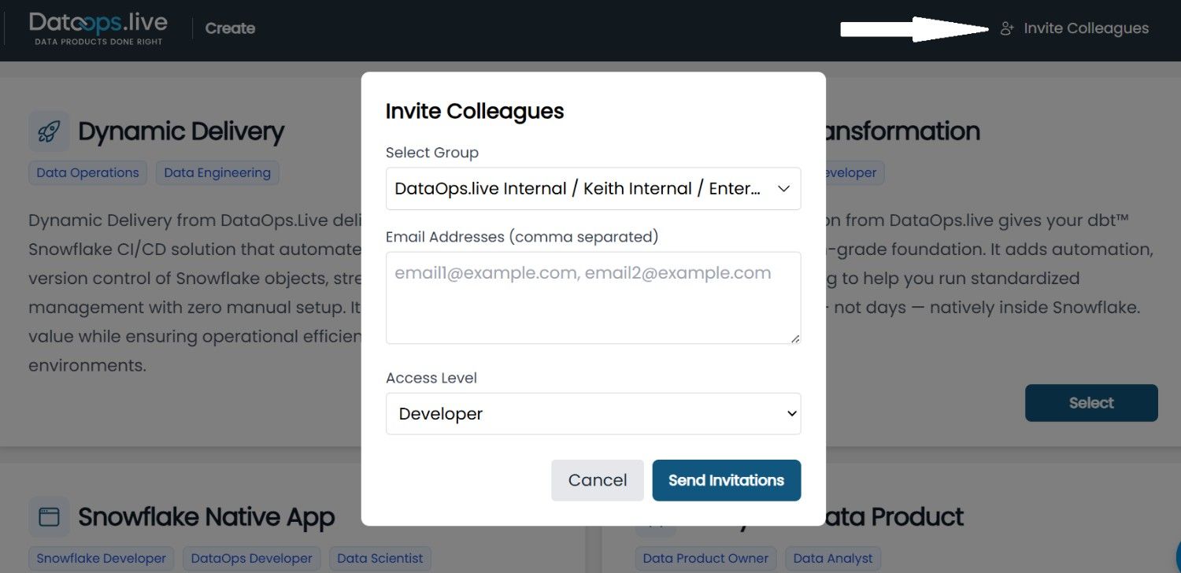This screenshot has width=1181, height=573.
Task: Click the Data Product Owner tag
Action: [705, 558]
